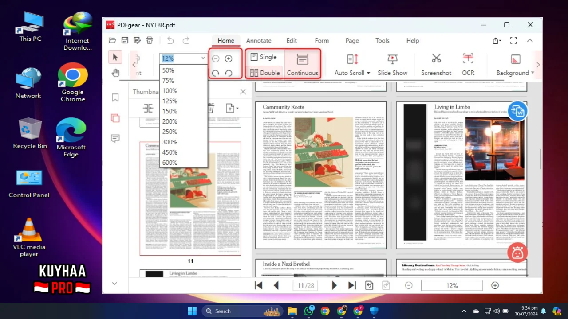Close the Thumbnails panel

pos(243,92)
